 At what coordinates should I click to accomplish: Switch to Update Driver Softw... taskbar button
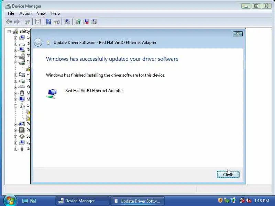pyautogui.click(x=138, y=201)
